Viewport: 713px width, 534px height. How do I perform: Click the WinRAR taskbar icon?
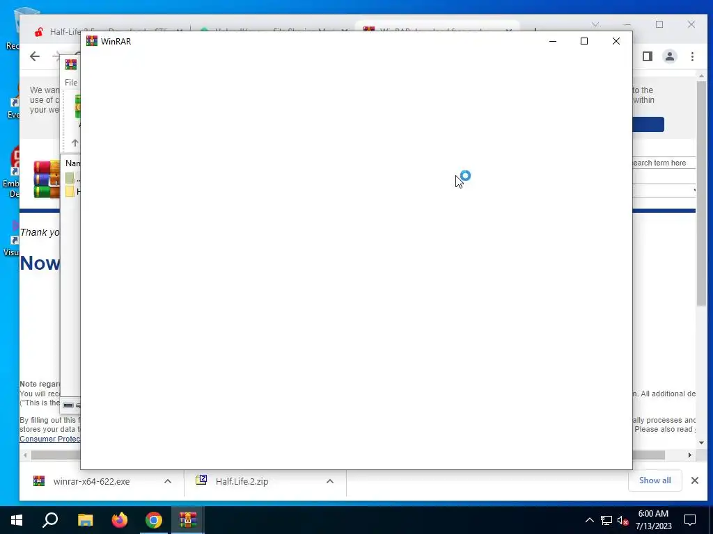tap(188, 520)
